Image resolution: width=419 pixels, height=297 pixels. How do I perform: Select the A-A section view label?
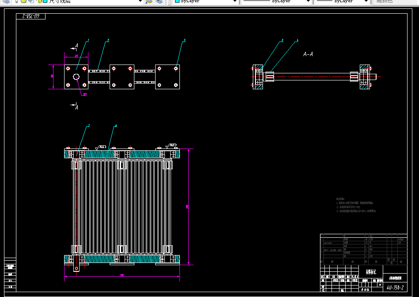(x=308, y=54)
